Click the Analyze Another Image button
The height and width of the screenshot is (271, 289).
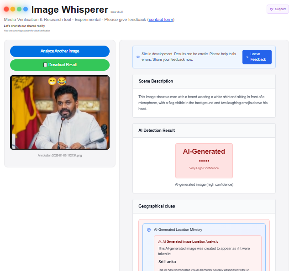pos(60,51)
